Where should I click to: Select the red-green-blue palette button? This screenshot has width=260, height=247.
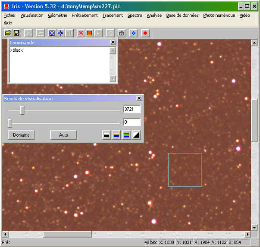point(126,135)
